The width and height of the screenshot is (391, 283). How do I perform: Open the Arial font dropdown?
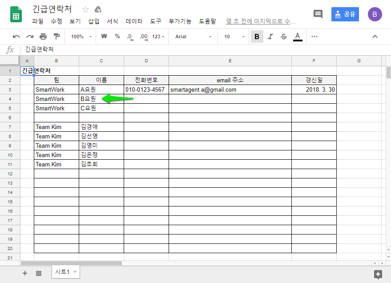tap(193, 36)
